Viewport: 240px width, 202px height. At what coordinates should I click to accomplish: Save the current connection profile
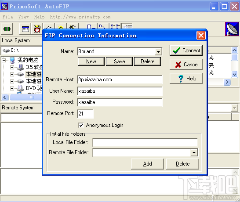pos(119,61)
